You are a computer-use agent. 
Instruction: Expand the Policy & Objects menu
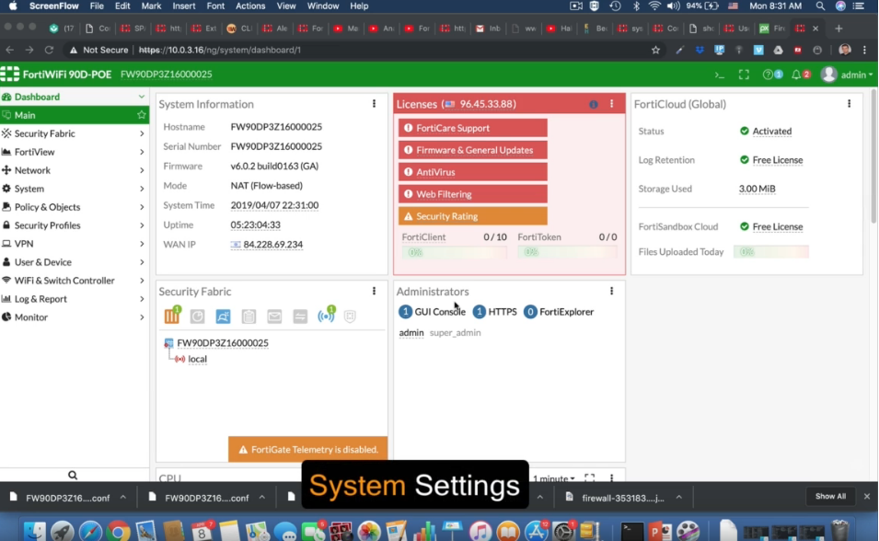click(x=74, y=207)
